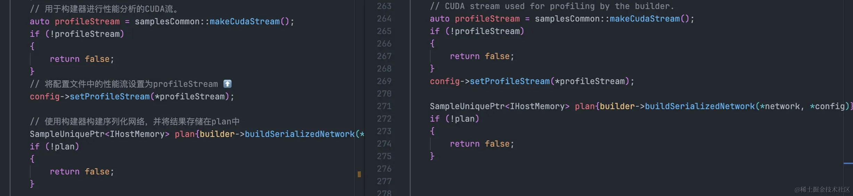Click "return false;" on line 267
Image resolution: width=853 pixels, height=196 pixels.
482,56
